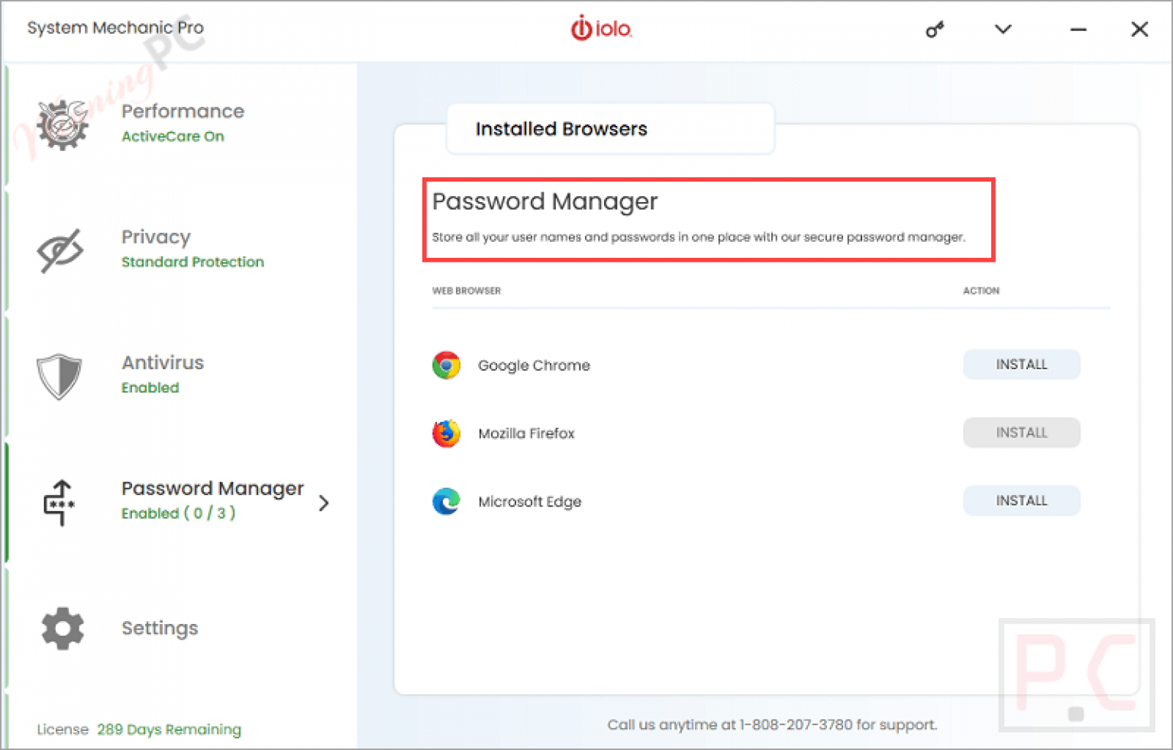Image resolution: width=1173 pixels, height=750 pixels.
Task: Open the title bar dropdown chevron menu
Action: point(1003,30)
